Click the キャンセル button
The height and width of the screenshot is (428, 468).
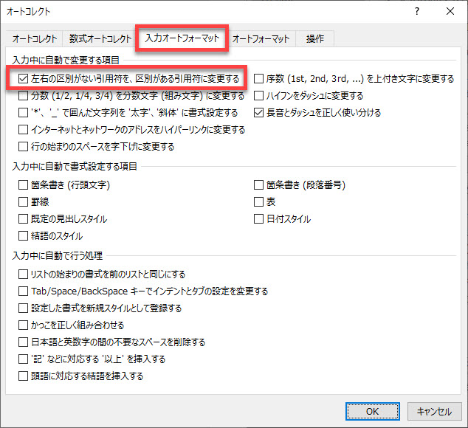433,412
